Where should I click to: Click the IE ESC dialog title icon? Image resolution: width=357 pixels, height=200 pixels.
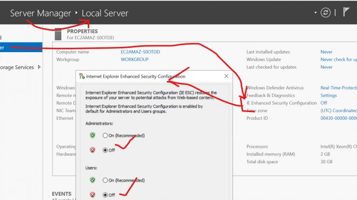point(82,76)
